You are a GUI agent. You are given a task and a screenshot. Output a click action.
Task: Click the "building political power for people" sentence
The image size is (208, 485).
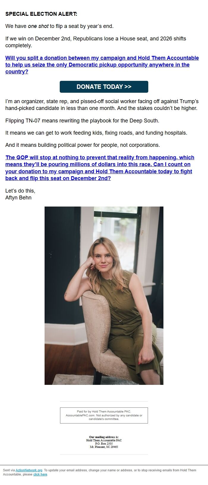point(83,145)
